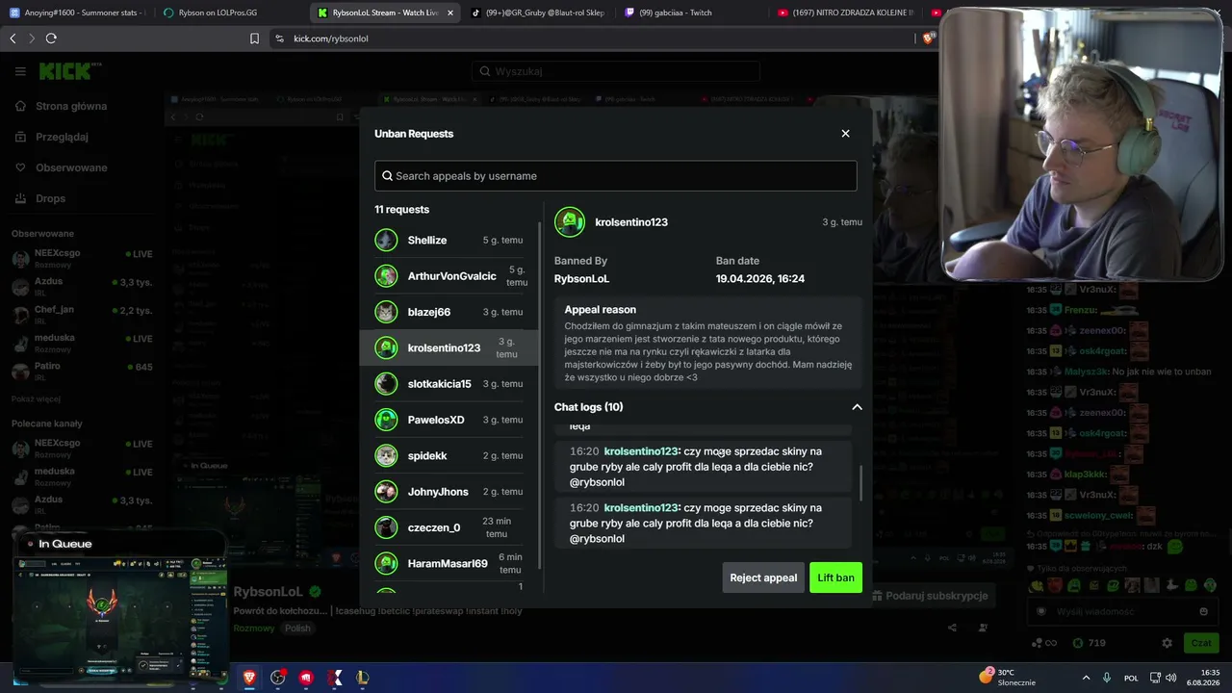The height and width of the screenshot is (693, 1232).
Task: Open slotkakicia15's appeal
Action: tap(449, 384)
